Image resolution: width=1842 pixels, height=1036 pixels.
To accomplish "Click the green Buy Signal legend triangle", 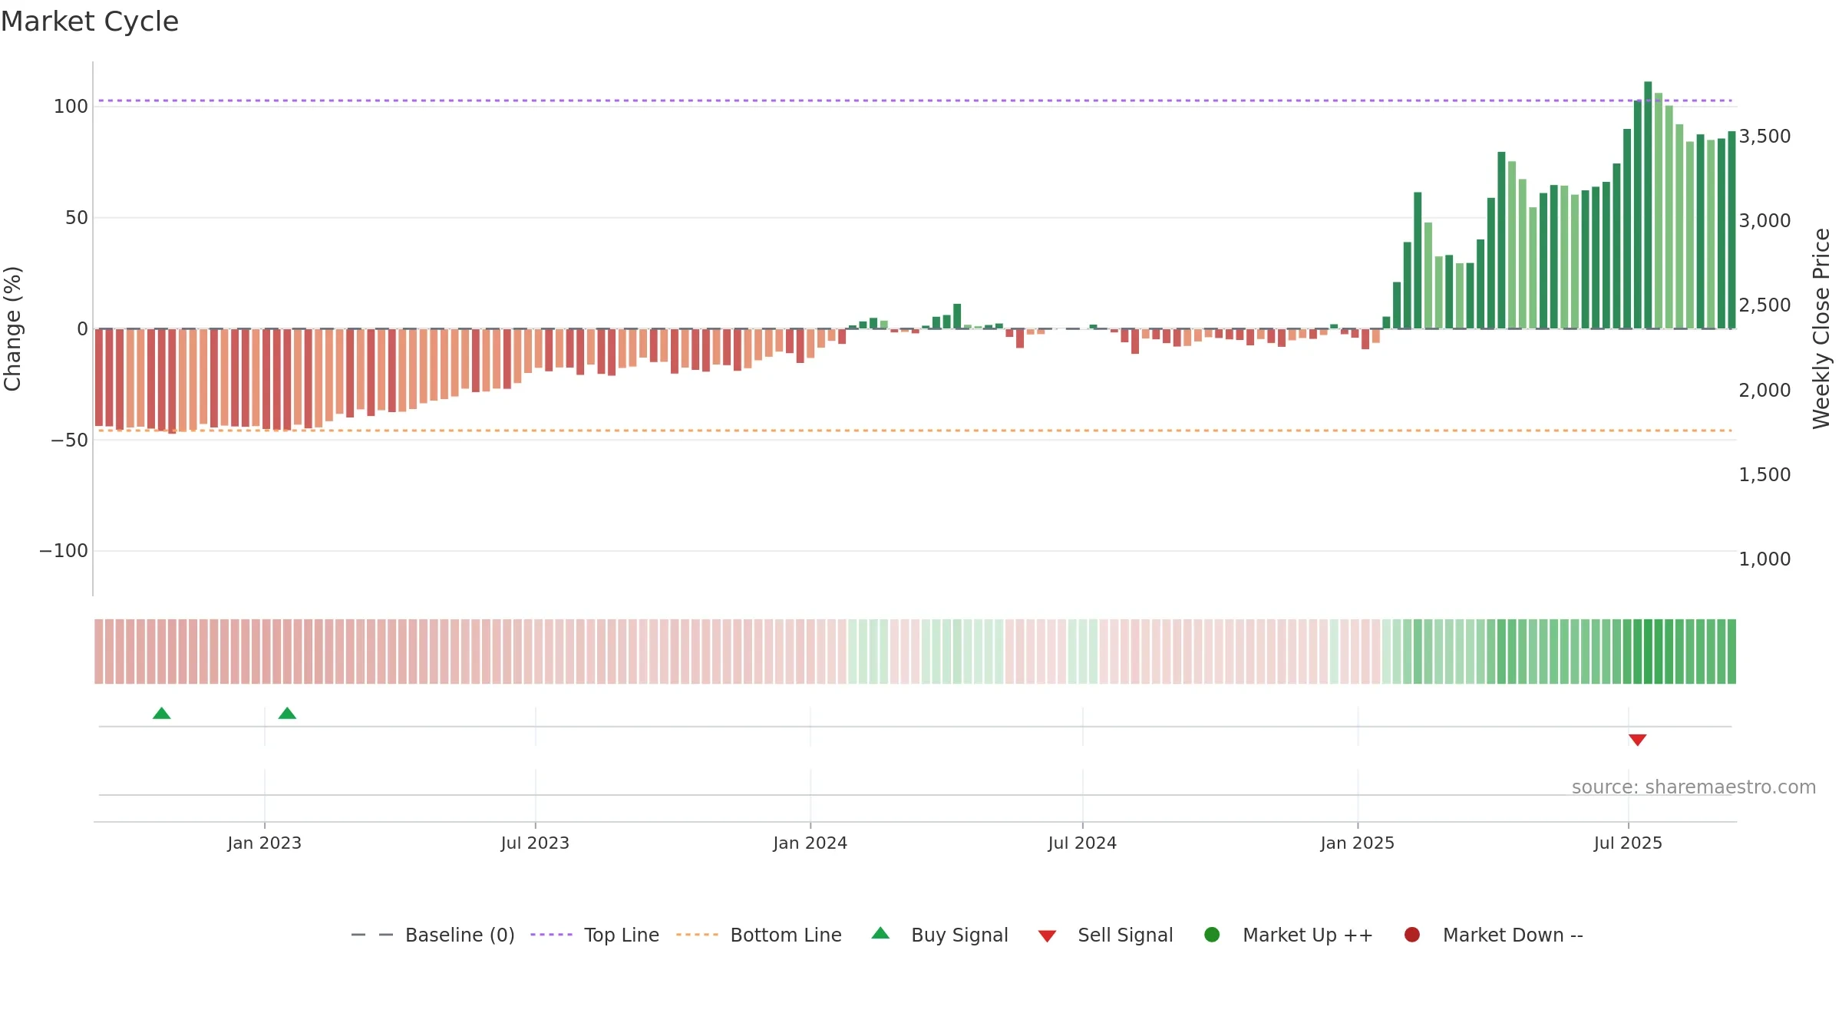I will click(x=880, y=933).
